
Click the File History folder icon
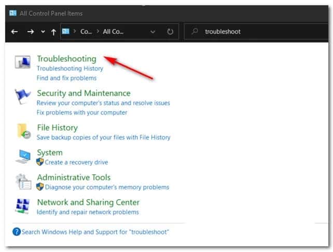point(23,131)
